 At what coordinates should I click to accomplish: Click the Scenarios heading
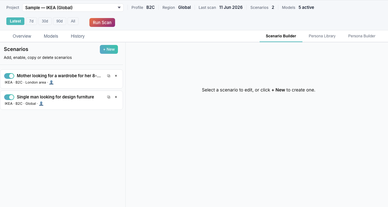pos(16,49)
